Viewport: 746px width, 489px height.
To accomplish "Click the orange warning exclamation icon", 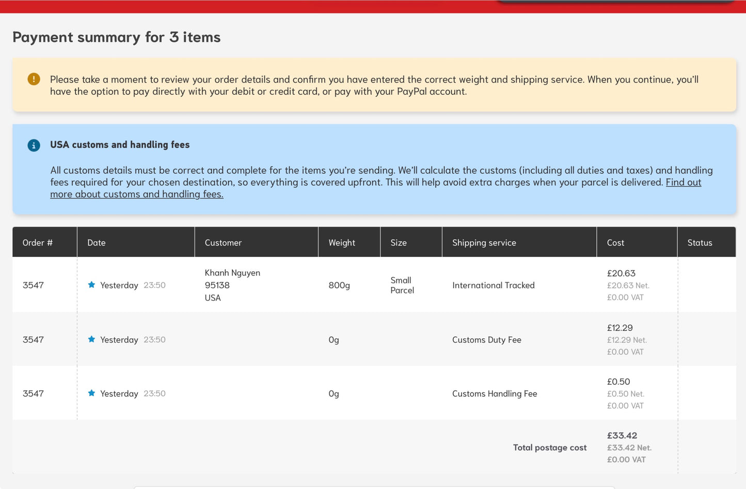I will pos(34,79).
